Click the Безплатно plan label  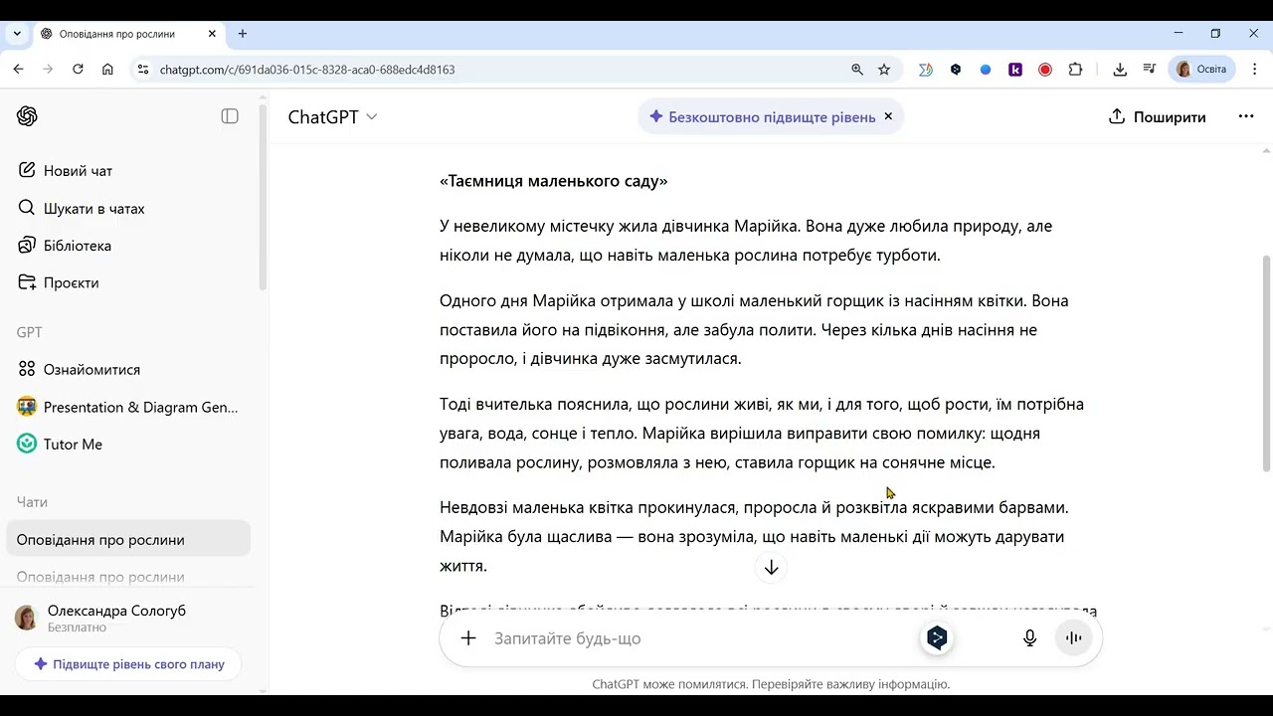[77, 627]
